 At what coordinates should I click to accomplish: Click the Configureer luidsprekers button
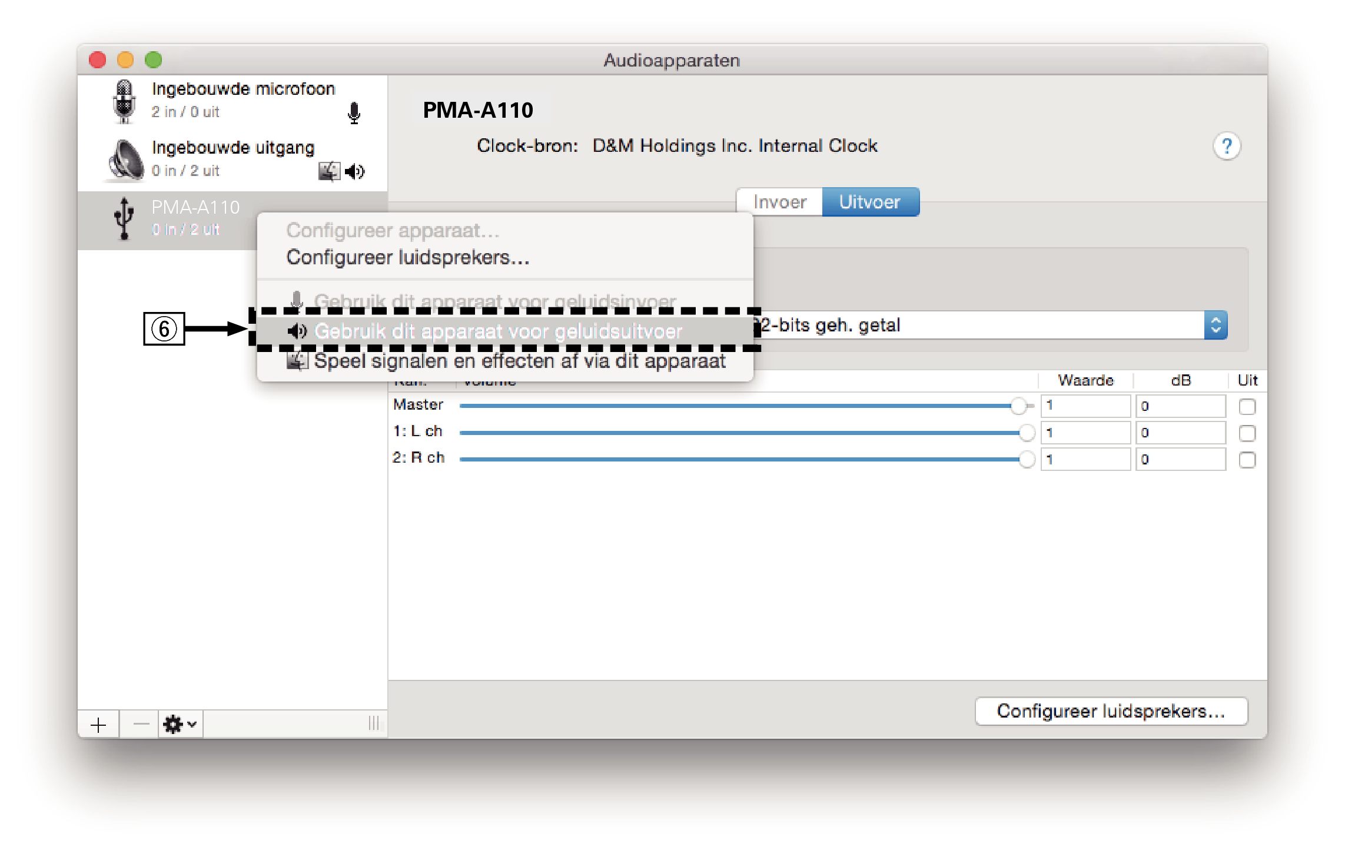coord(1110,711)
